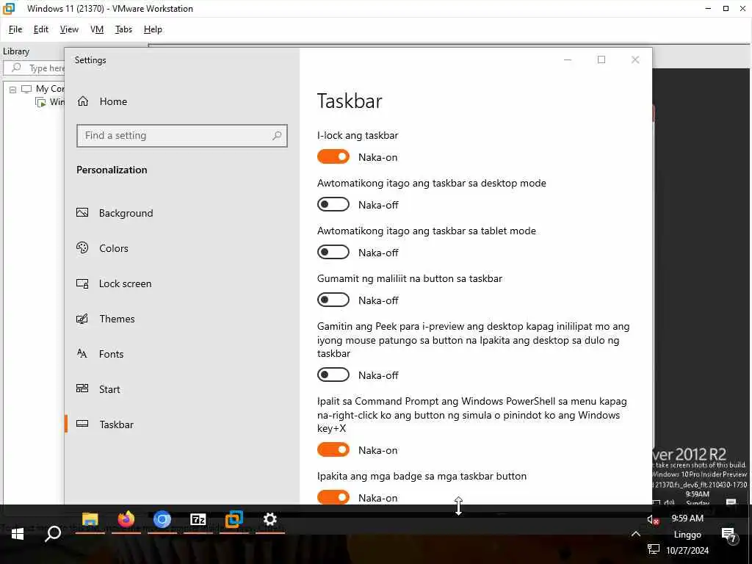Click the Home icon in Settings
752x564 pixels.
click(83, 101)
